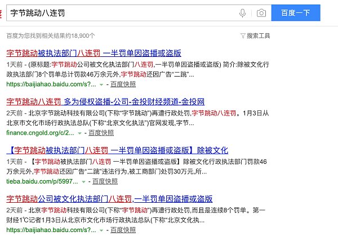Open the 【字节跳动被执法部门八连罚】 除被文化 result
The height and width of the screenshot is (236, 338).
click(x=119, y=150)
